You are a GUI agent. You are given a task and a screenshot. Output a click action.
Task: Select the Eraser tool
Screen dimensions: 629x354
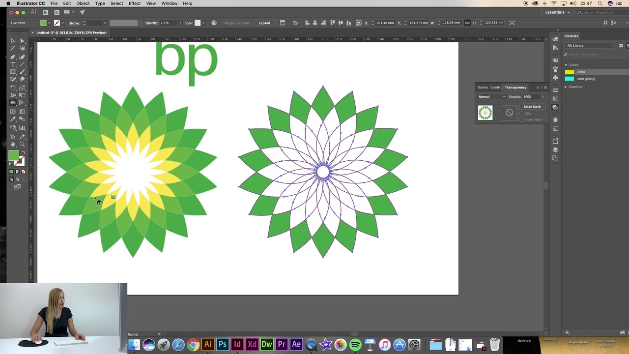click(x=22, y=79)
